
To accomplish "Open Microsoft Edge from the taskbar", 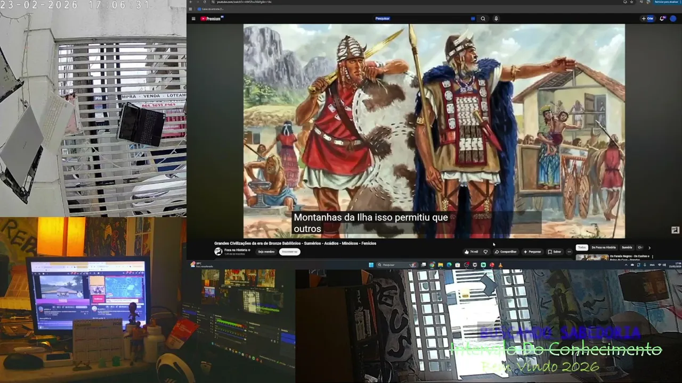I will 449,265.
